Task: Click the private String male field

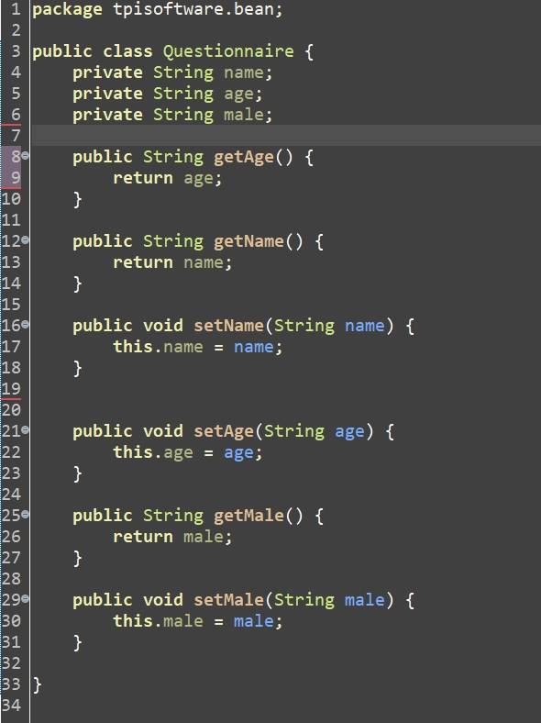Action: 172,115
